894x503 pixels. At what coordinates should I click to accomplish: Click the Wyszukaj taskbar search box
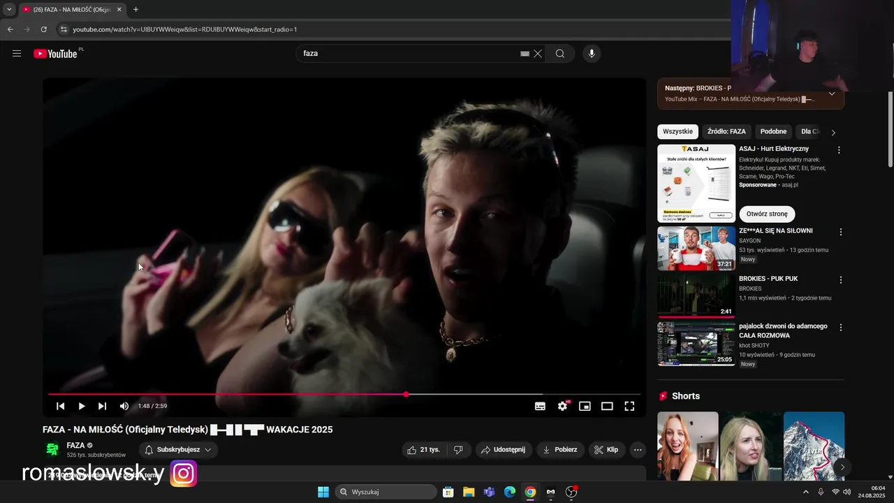point(386,492)
